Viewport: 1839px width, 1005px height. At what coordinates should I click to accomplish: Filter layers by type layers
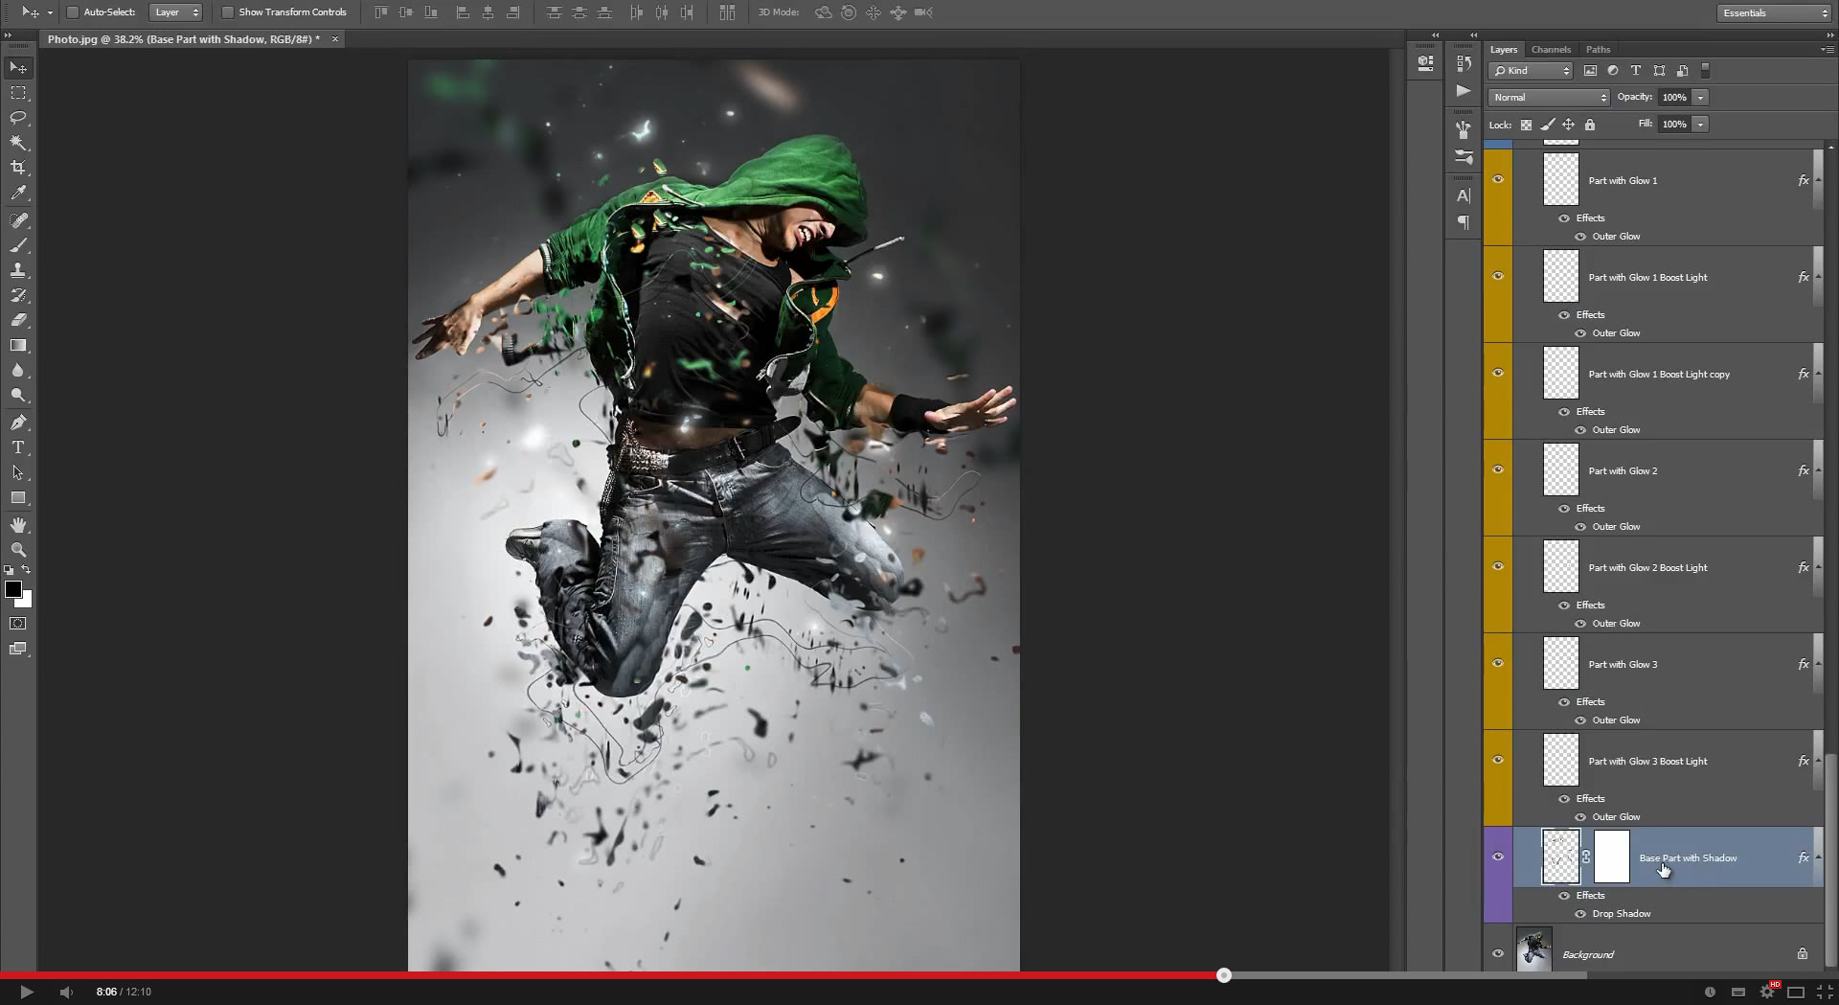pos(1636,71)
